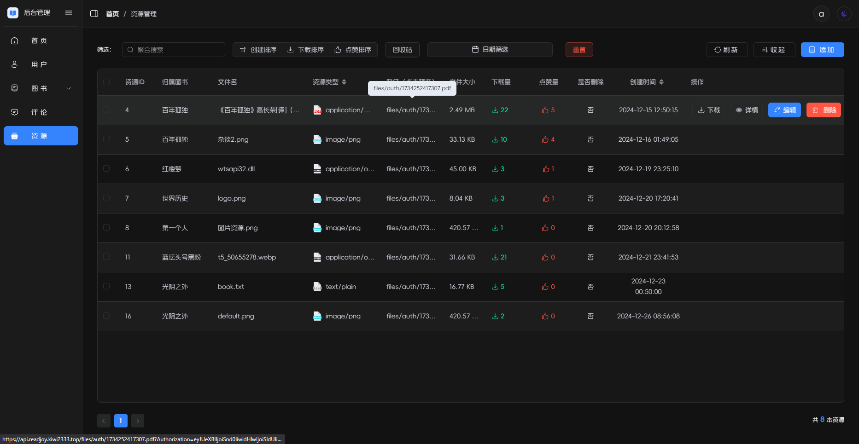
Task: Toggle the sidebar panel layout icon
Action: [x=94, y=14]
